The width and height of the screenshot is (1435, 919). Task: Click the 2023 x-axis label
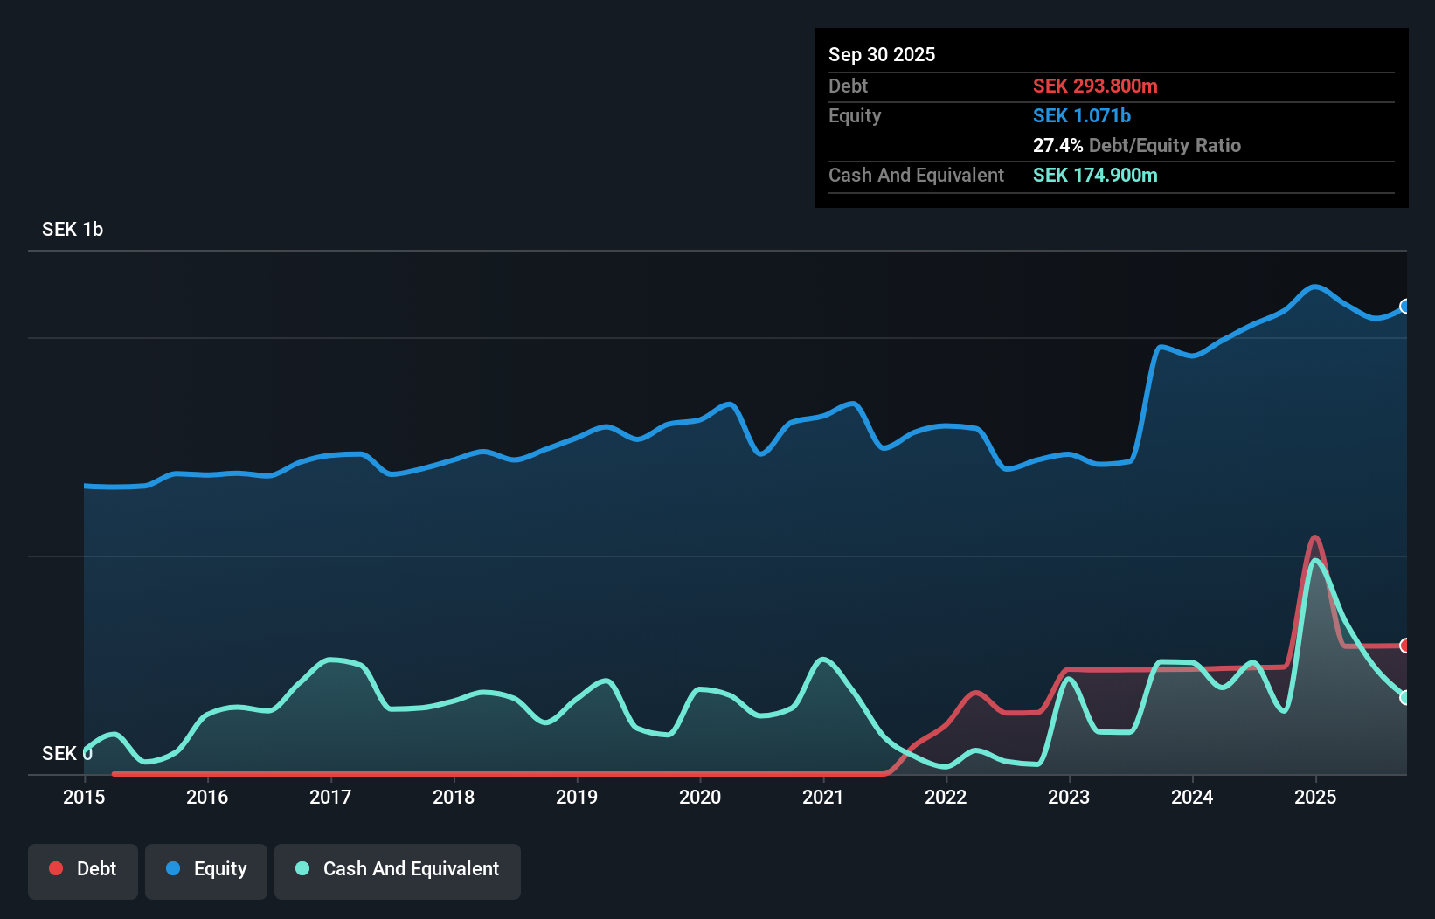point(1069,797)
